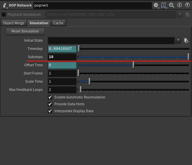Click the magnifier search parameters icon
The image size is (192, 165).
(171, 5)
